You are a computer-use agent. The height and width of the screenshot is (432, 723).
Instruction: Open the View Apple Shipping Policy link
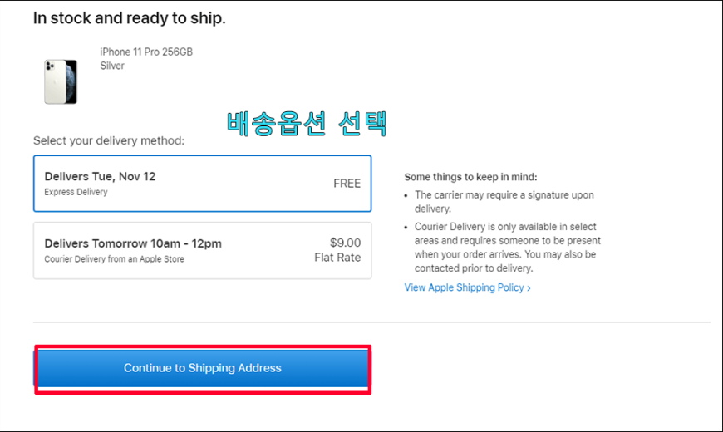click(467, 287)
